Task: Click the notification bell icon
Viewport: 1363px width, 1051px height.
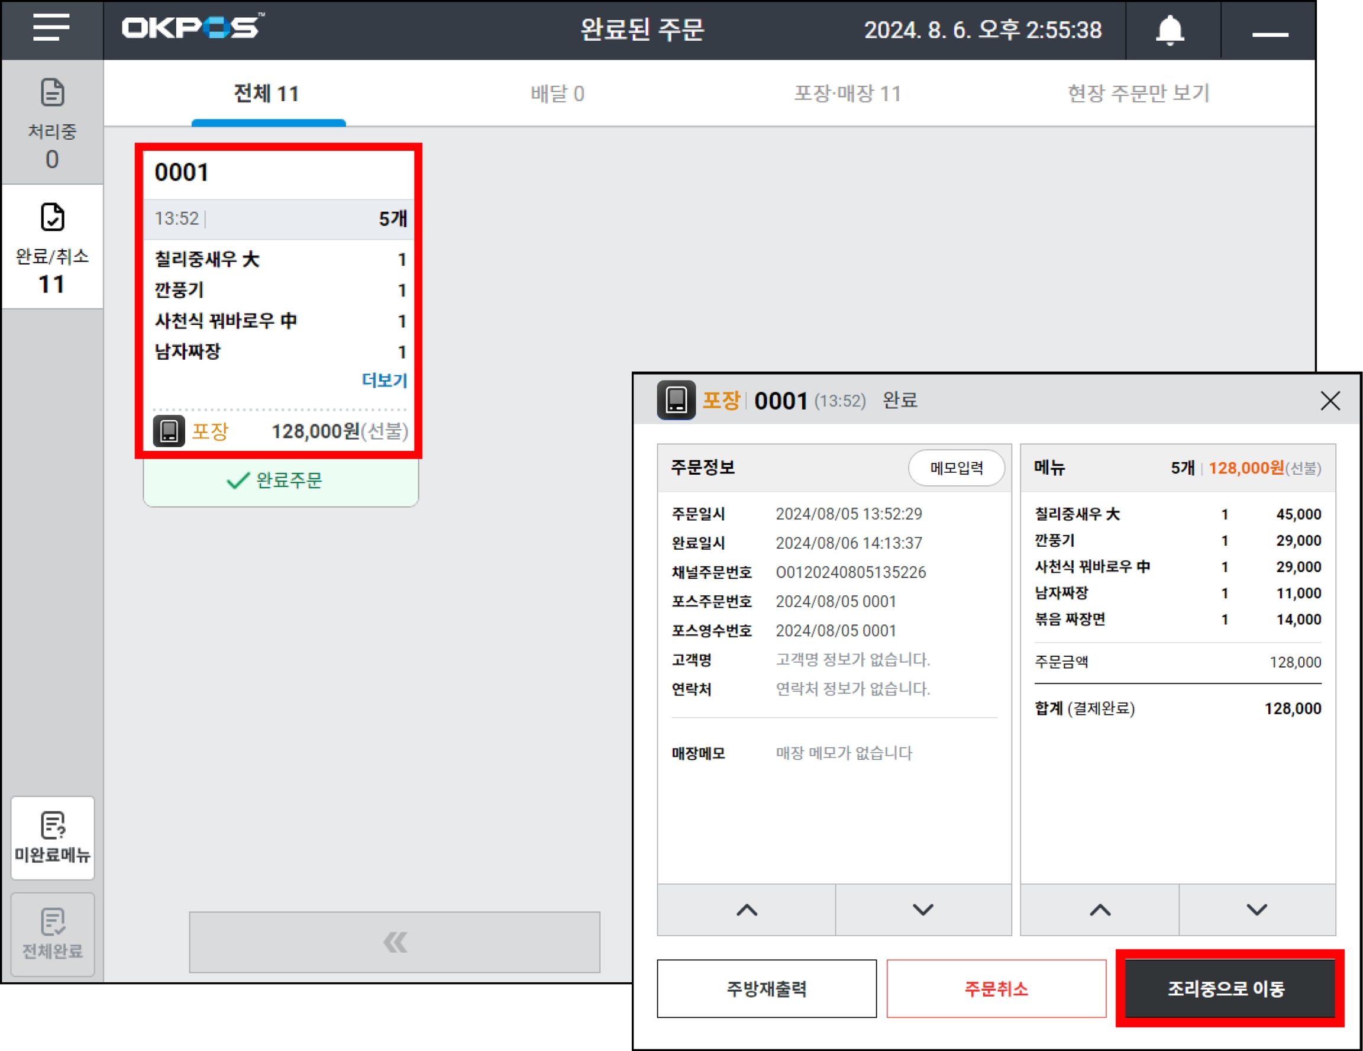Action: [1170, 30]
